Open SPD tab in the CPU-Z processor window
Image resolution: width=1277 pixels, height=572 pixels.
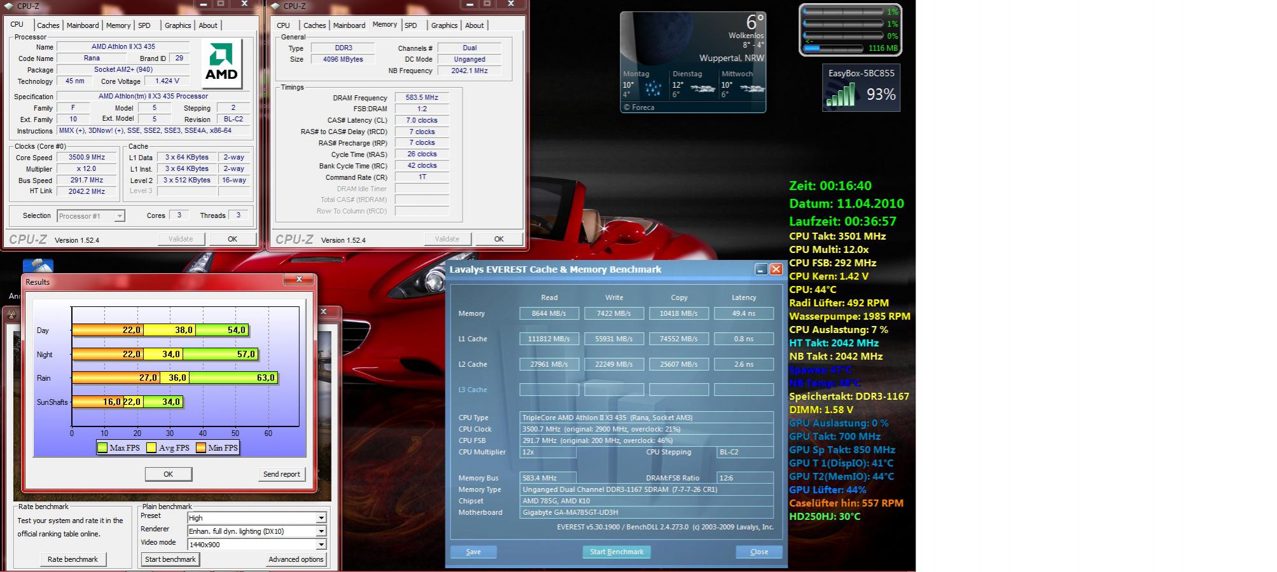pyautogui.click(x=144, y=25)
